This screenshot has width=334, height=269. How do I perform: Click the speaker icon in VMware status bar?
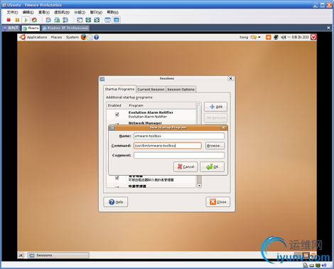[324, 265]
